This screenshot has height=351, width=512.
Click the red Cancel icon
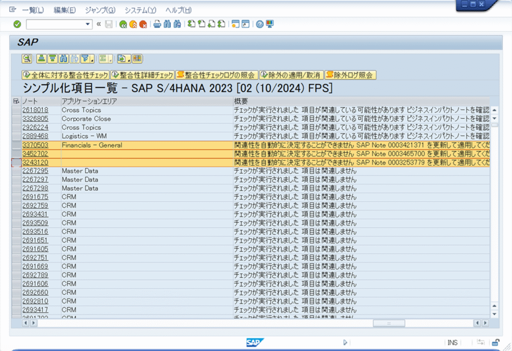tap(142, 24)
